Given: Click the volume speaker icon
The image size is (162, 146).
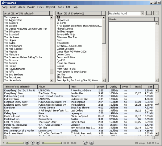Looking at the screenshot, I should [x=4, y=143].
